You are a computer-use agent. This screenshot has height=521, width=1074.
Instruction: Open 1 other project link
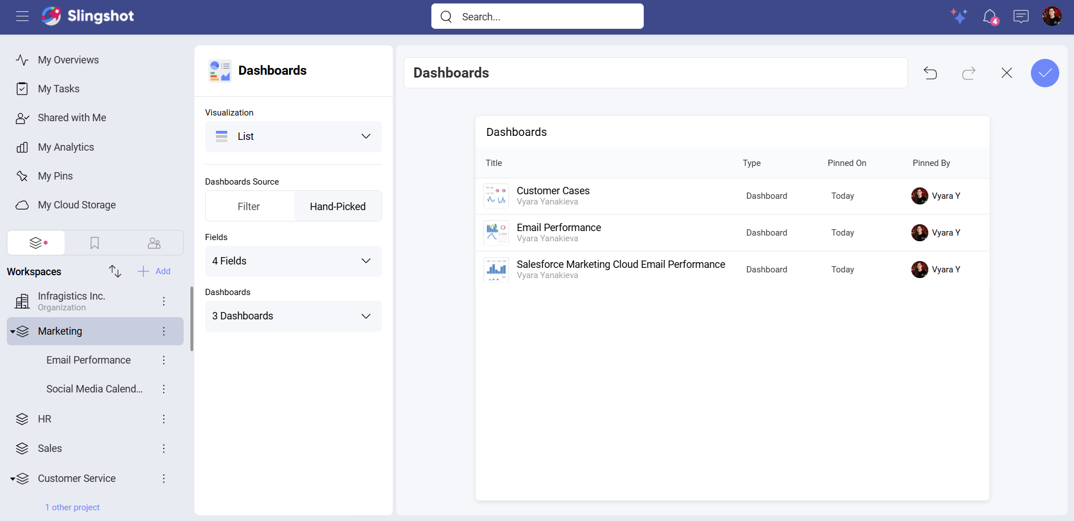coord(73,507)
